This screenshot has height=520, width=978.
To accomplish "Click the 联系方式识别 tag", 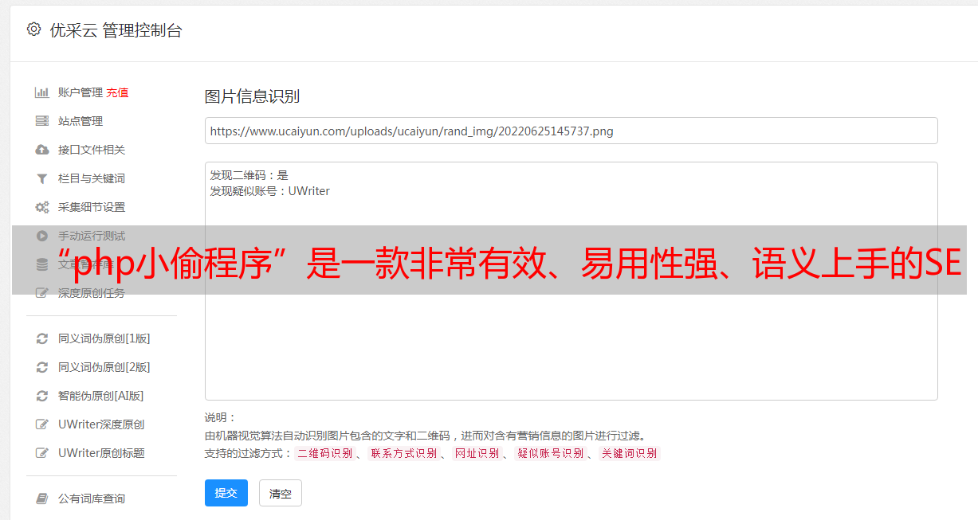I will tap(403, 453).
